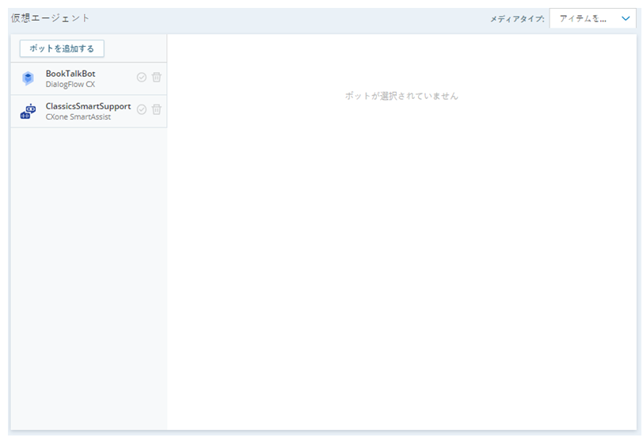Delete BookTalkBot using the trash icon
Screen dimensions: 643x445
click(157, 77)
